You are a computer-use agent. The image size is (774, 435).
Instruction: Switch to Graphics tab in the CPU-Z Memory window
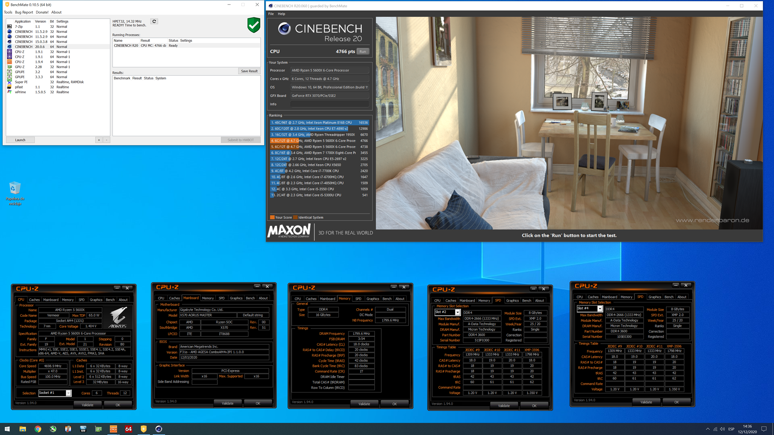coord(373,299)
